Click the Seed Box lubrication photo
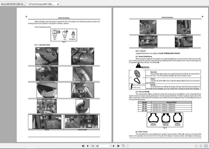Image resolution: width=209 pixels, height=149 pixels. tap(47, 122)
